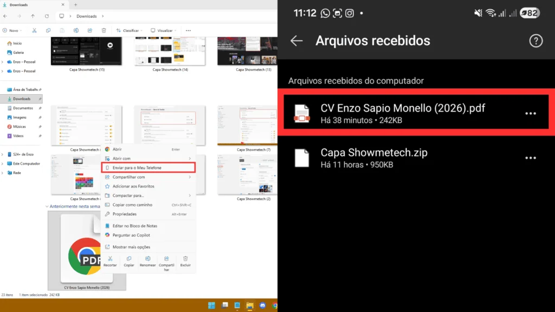Choose Enviar para o Meu Telefone
Image resolution: width=555 pixels, height=312 pixels.
point(149,168)
